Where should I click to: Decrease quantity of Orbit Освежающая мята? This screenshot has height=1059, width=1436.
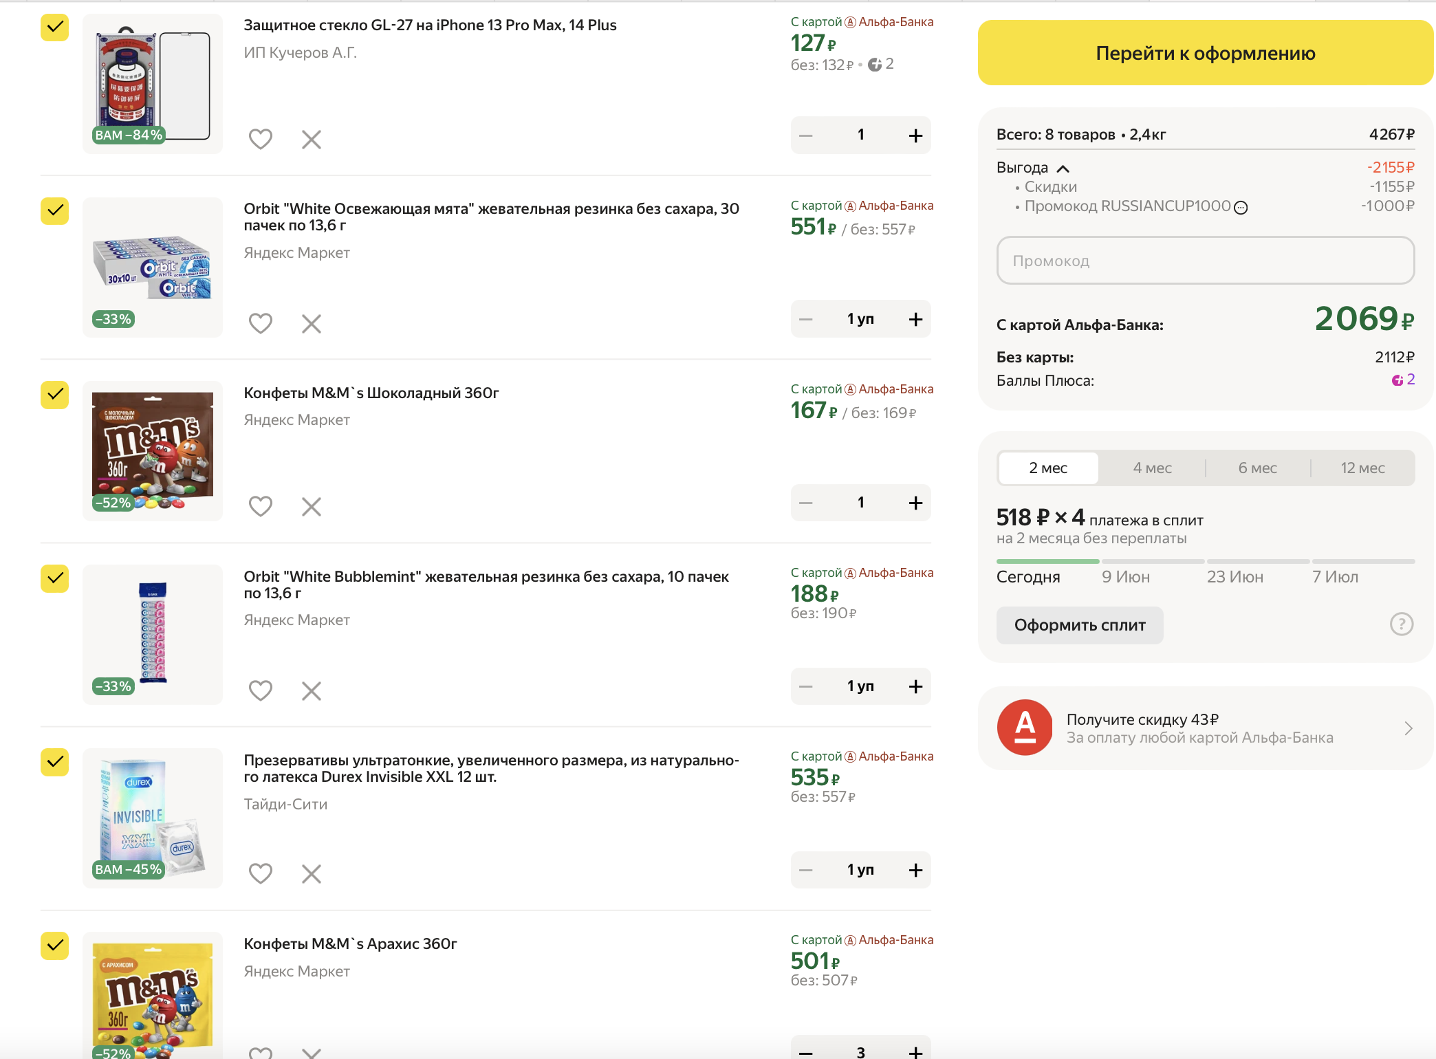coord(806,319)
